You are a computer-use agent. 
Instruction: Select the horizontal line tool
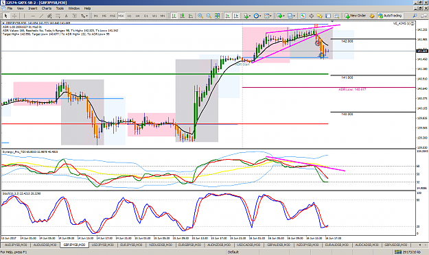(x=33, y=16)
